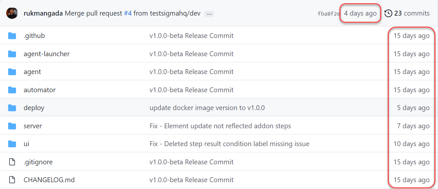This screenshot has height=189, width=438.
Task: Open the Deleted step result condition commit
Action: [229, 144]
